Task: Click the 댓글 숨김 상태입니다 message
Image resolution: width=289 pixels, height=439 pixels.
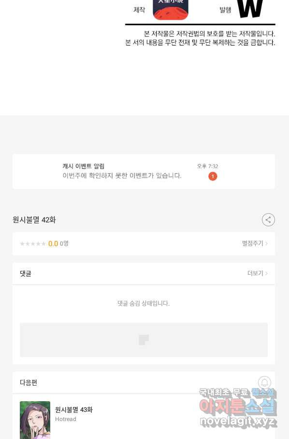Action: tap(144, 303)
